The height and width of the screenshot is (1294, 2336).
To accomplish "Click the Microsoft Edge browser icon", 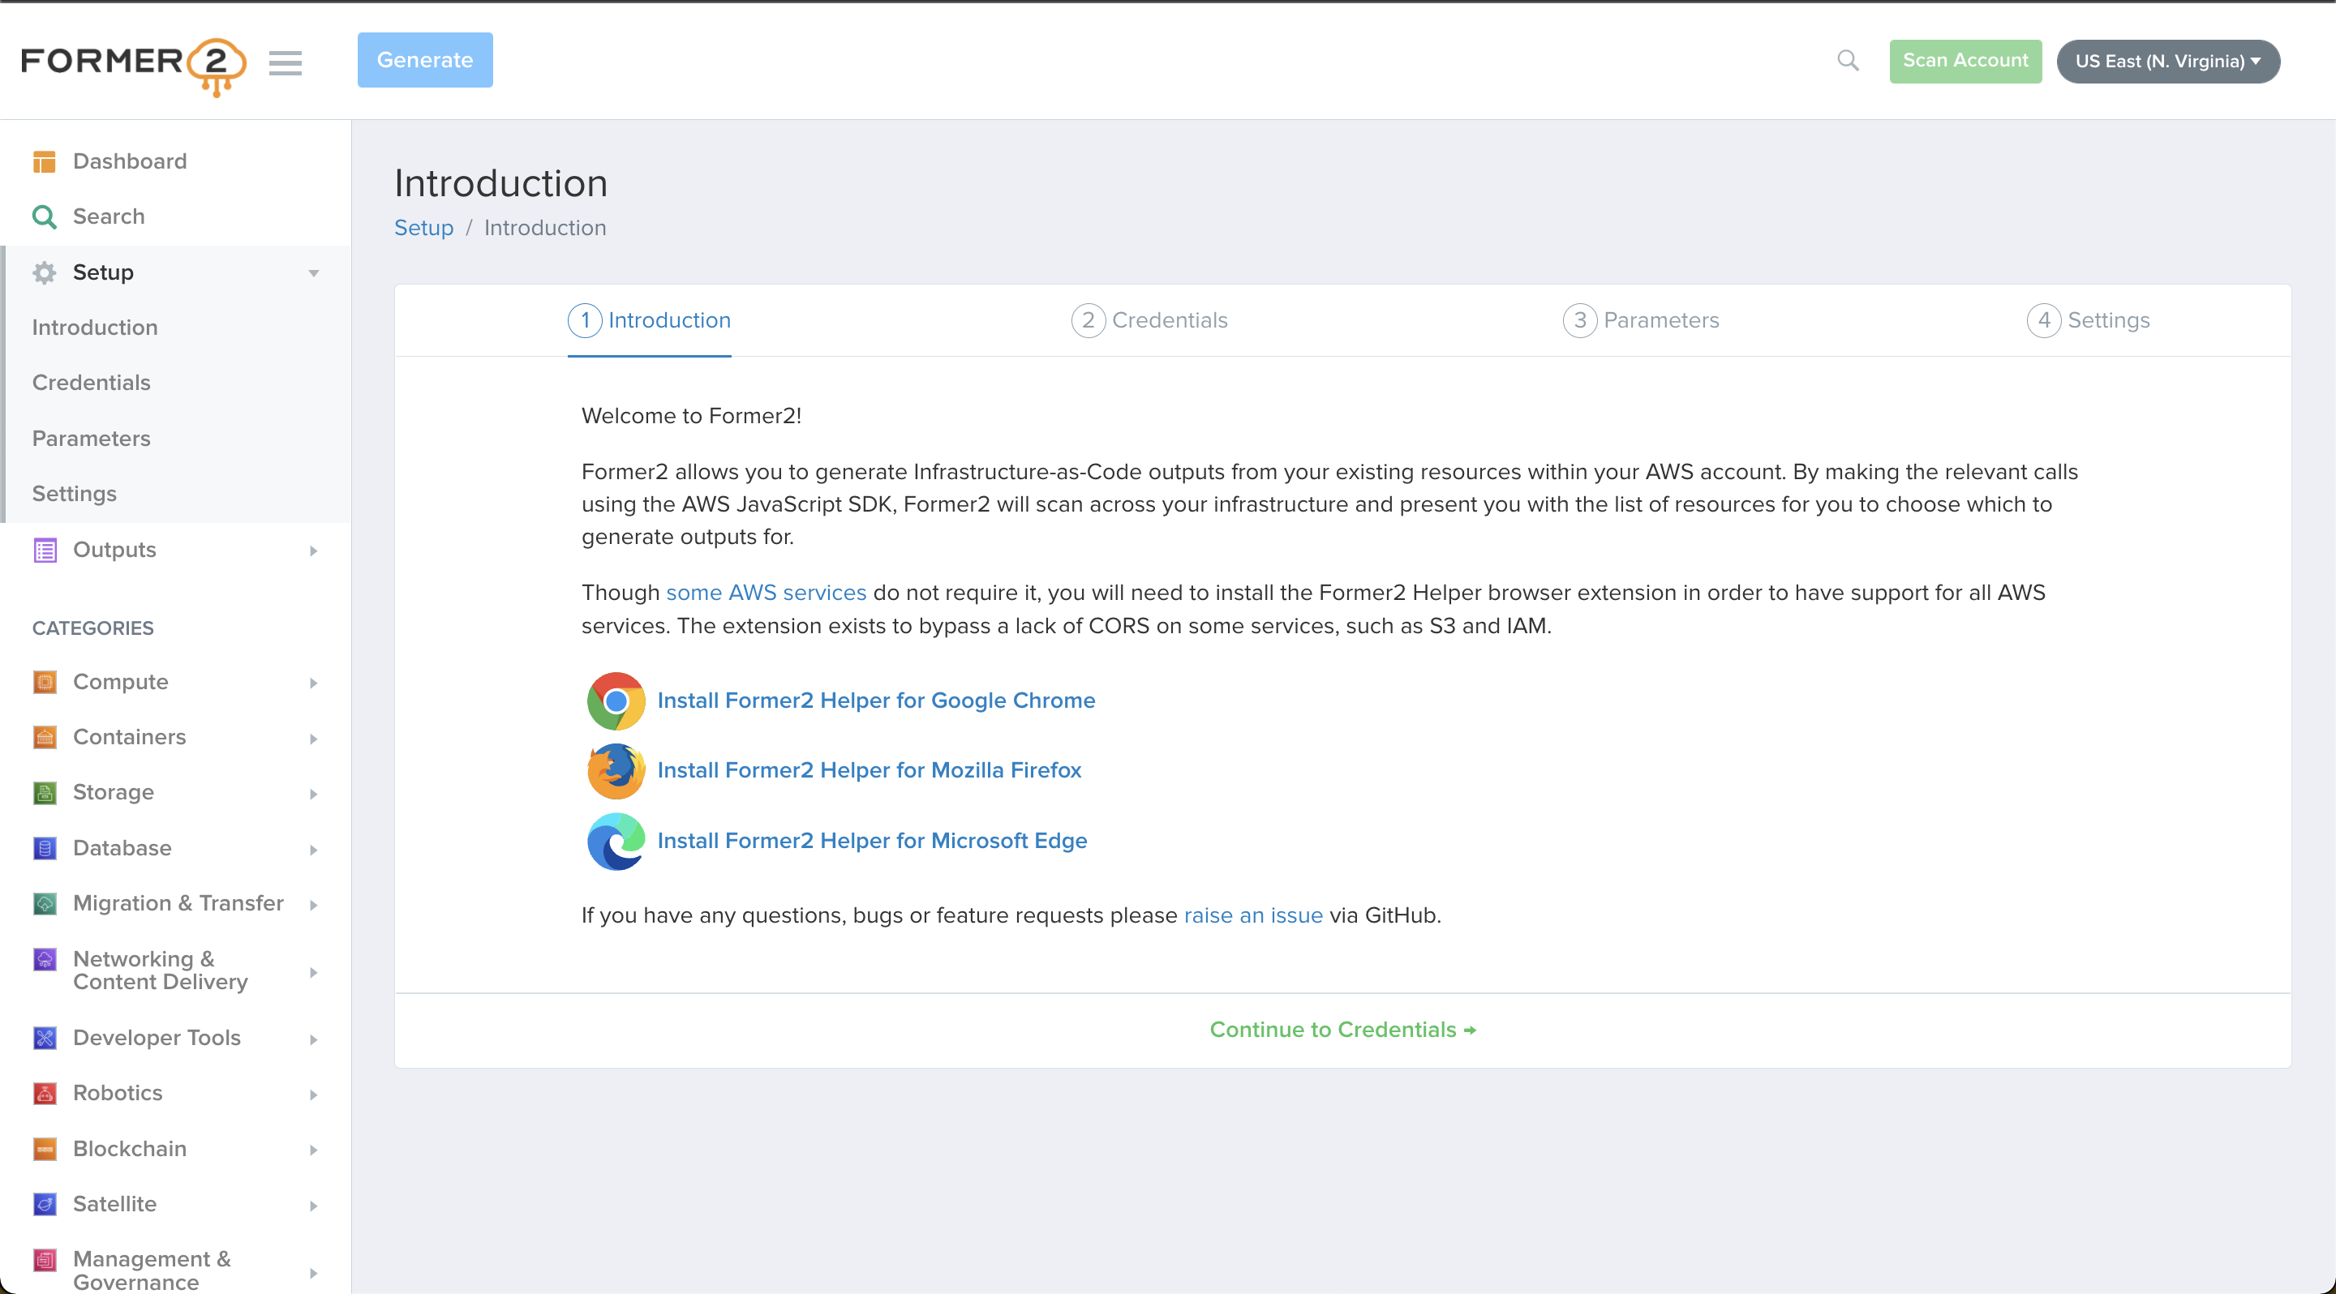I will tap(616, 841).
